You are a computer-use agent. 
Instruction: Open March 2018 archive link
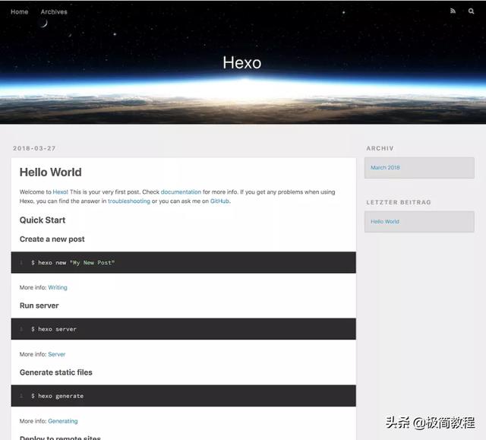385,167
